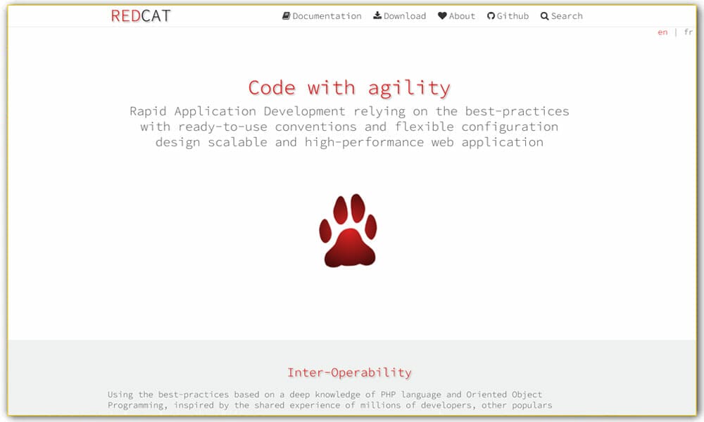Viewport: 704px width, 422px height.
Task: Click the magnifying glass search icon
Action: [x=543, y=15]
